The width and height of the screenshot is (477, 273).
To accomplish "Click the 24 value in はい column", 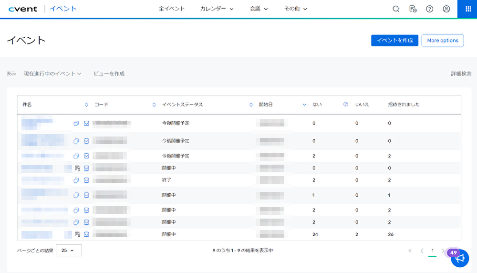I will click(315, 234).
